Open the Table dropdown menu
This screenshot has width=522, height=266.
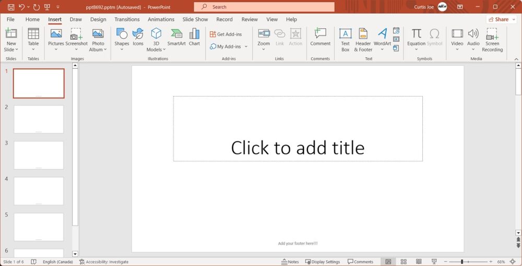pyautogui.click(x=33, y=39)
